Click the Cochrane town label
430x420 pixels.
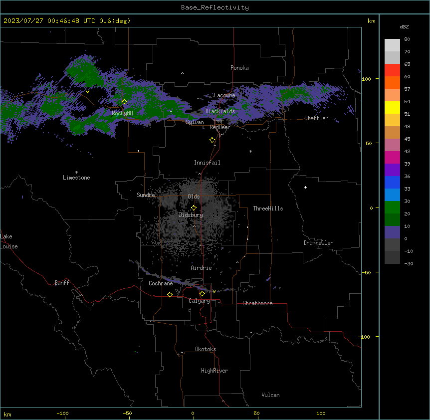coord(161,283)
